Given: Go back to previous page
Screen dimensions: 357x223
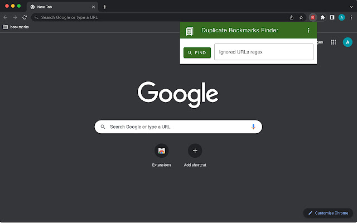Looking at the screenshot, I should 6,17.
